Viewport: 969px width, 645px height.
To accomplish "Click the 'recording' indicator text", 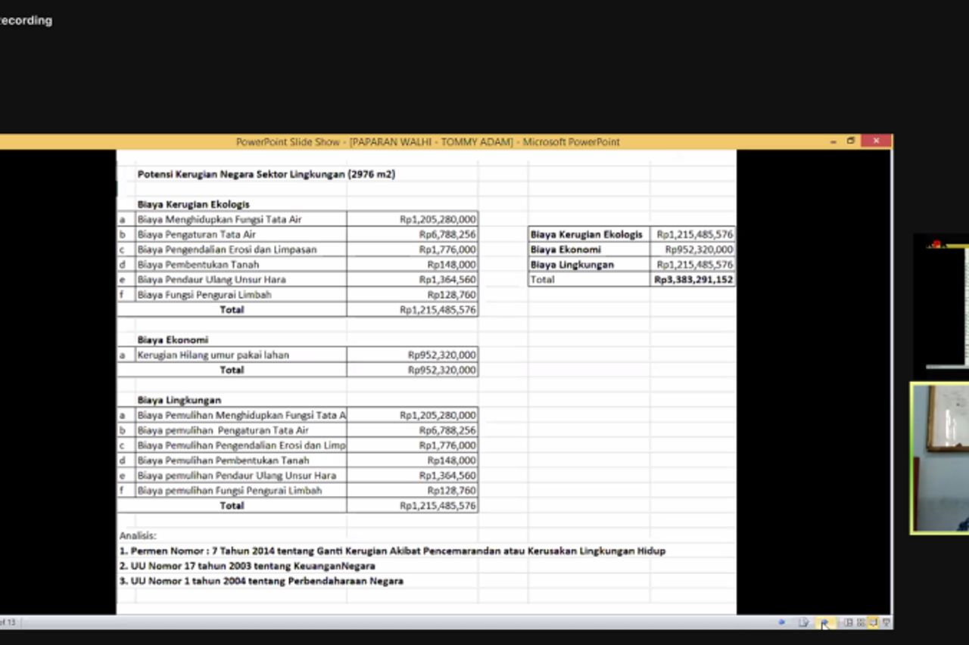I will click(x=26, y=20).
